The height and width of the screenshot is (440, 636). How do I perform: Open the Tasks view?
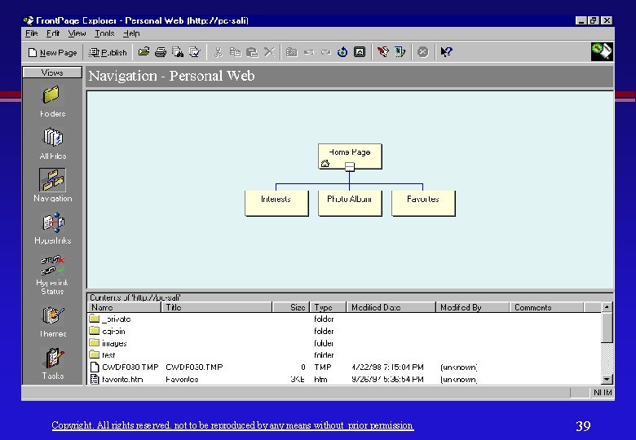(x=52, y=363)
